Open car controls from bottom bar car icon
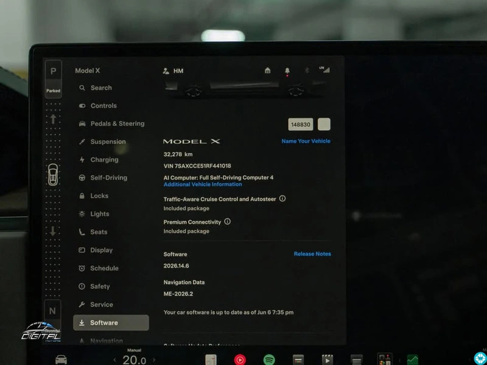Screen dimensions: 487x365 click(61, 360)
